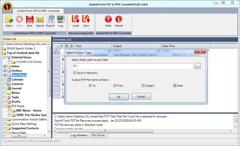Sort by the Subject column header
The height and width of the screenshot is (146, 240).
[x=136, y=46]
